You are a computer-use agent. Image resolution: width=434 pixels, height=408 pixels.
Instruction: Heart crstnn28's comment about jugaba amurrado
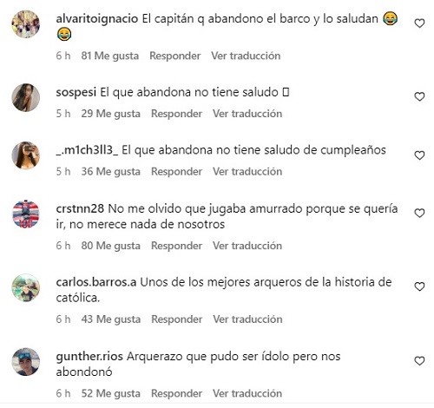(419, 213)
